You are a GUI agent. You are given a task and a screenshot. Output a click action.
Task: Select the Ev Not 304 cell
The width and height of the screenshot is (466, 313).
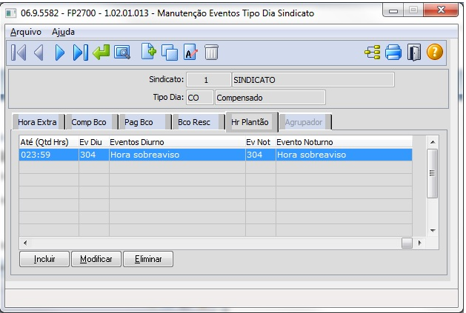point(260,155)
